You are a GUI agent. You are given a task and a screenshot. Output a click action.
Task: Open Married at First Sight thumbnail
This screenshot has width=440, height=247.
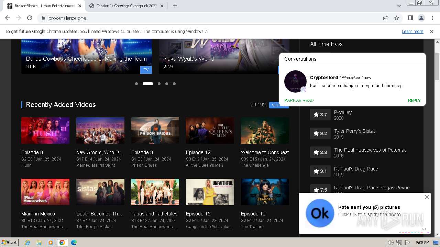(x=100, y=131)
